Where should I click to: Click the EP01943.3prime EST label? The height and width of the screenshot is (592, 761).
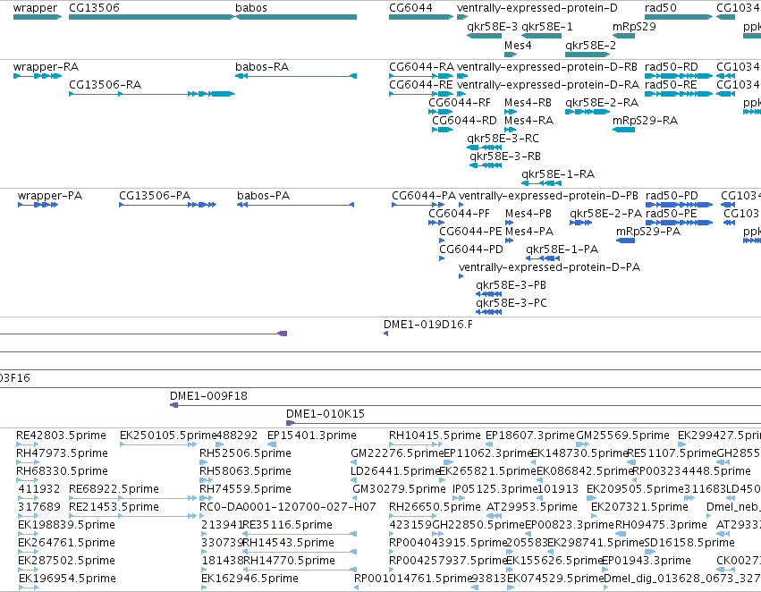click(647, 561)
